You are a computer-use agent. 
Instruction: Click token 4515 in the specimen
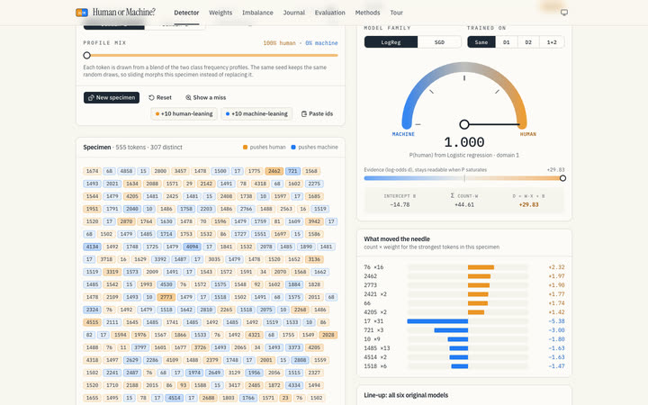click(92, 322)
